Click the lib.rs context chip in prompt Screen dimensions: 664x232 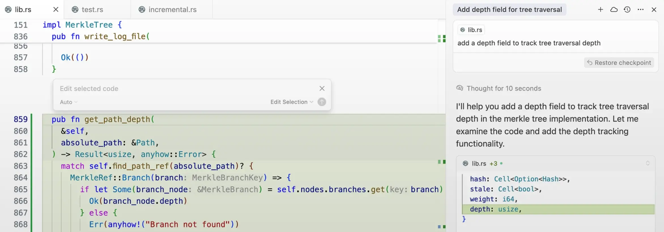pos(471,30)
